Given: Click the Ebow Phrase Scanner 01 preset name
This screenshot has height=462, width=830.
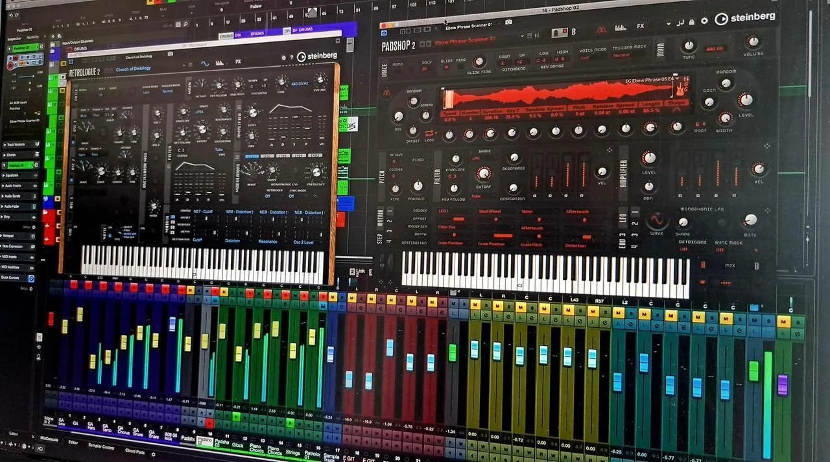Looking at the screenshot, I should (465, 40).
